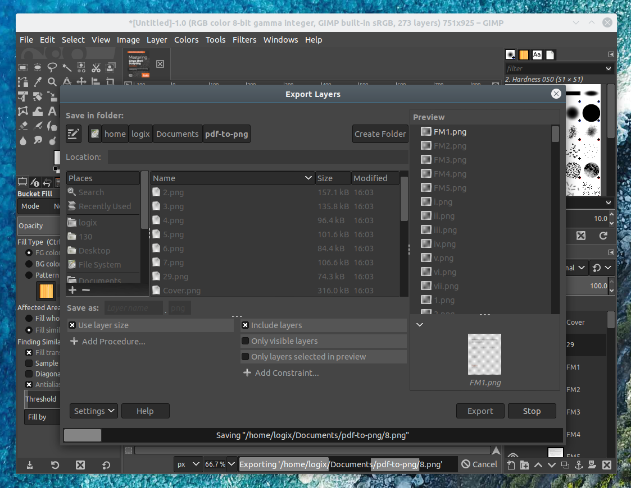Select the Eraser tool
Screen dimensions: 631x488
point(23,127)
